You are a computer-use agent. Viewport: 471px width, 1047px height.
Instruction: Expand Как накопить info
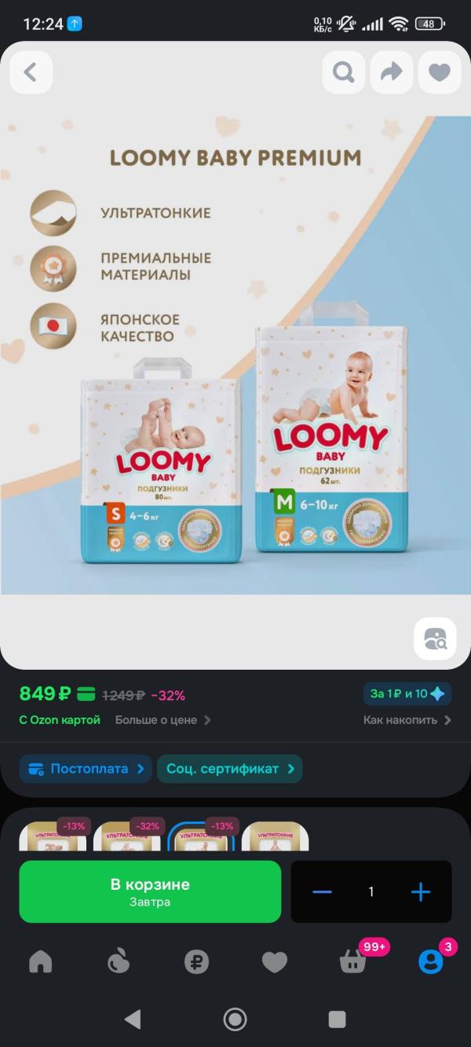(x=407, y=720)
